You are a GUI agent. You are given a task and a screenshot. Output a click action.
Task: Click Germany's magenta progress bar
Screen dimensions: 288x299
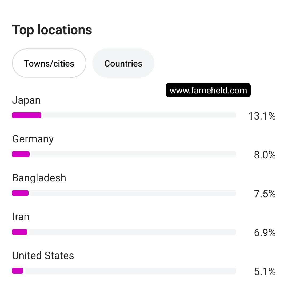tap(21, 154)
